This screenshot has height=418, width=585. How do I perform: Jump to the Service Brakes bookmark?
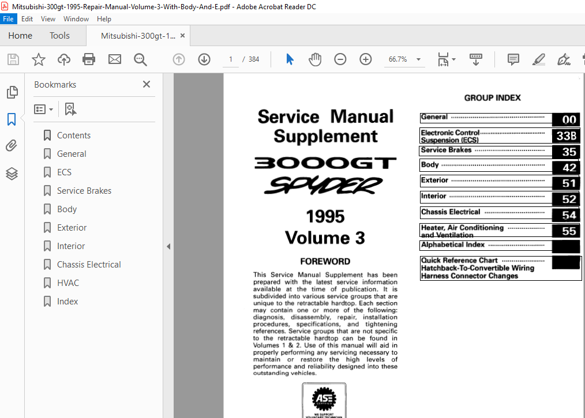(x=84, y=190)
